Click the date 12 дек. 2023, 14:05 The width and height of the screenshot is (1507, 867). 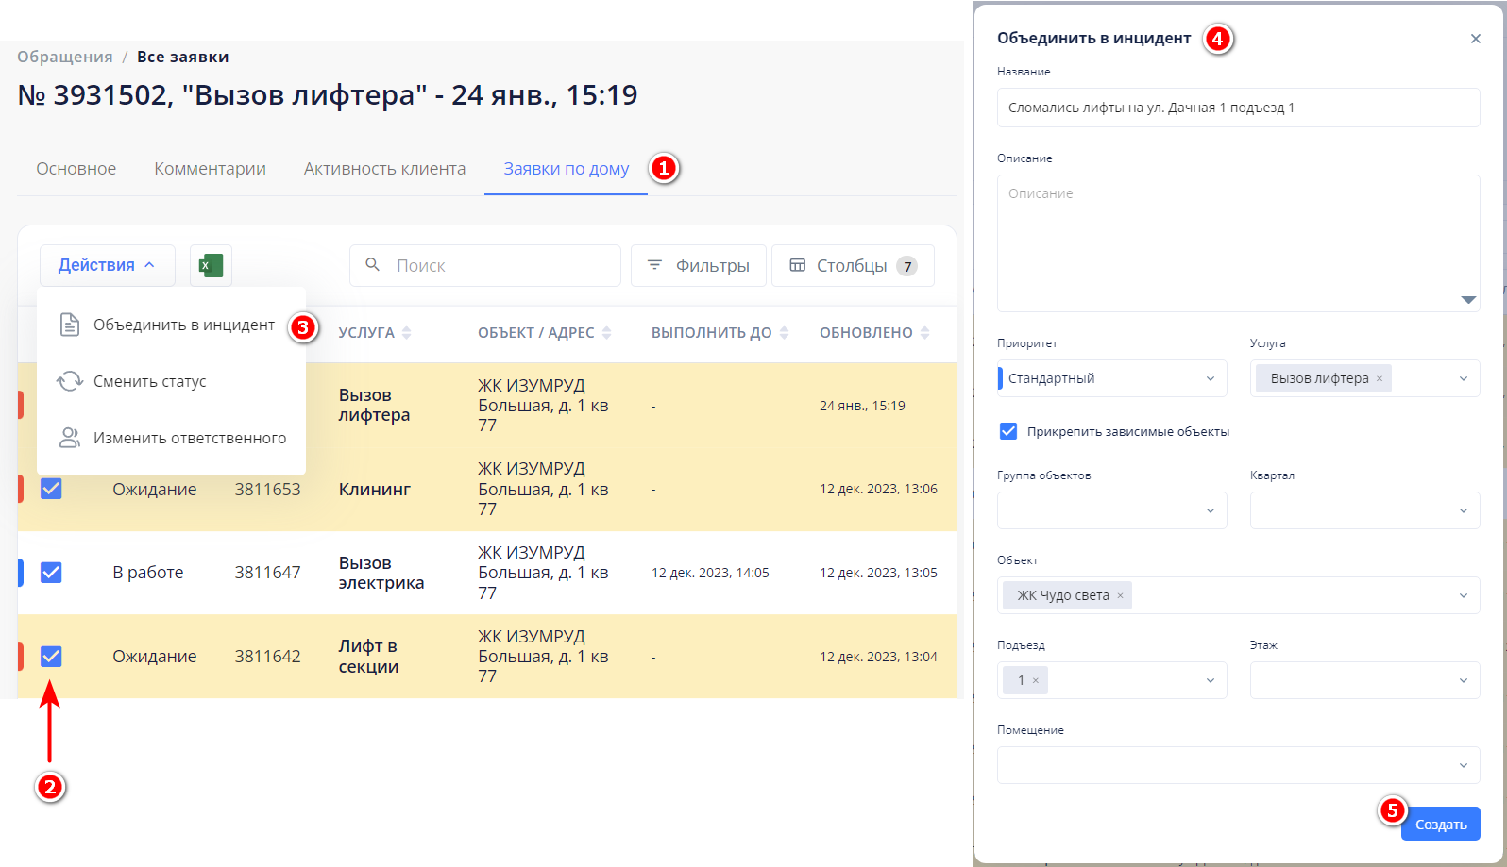click(710, 573)
